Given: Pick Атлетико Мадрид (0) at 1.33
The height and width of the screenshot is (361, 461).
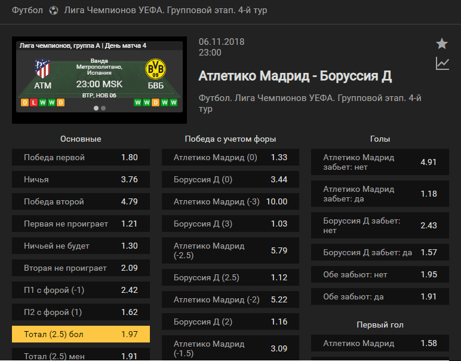Looking at the screenshot, I should 230,157.
